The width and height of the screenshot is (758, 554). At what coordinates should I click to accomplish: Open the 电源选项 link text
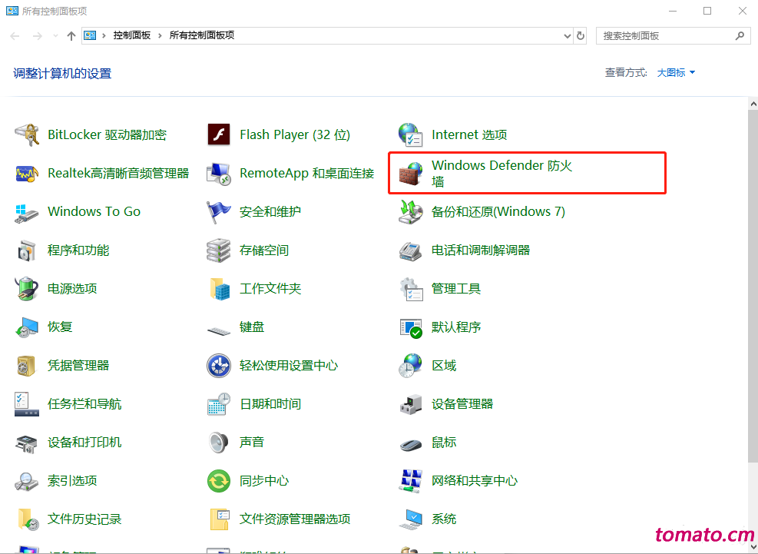tap(72, 288)
